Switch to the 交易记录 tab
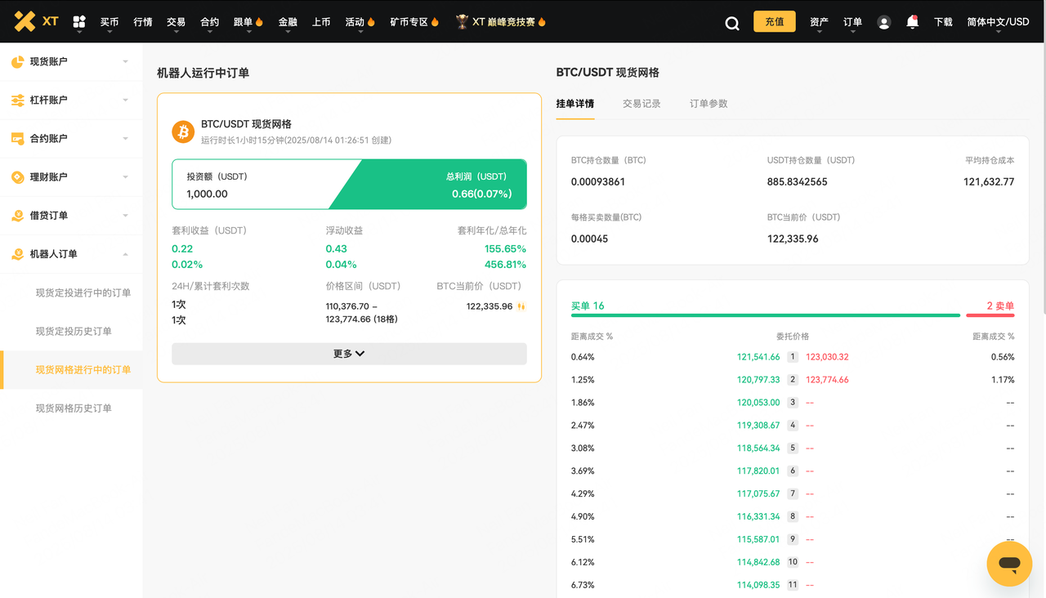The image size is (1046, 598). 641,104
